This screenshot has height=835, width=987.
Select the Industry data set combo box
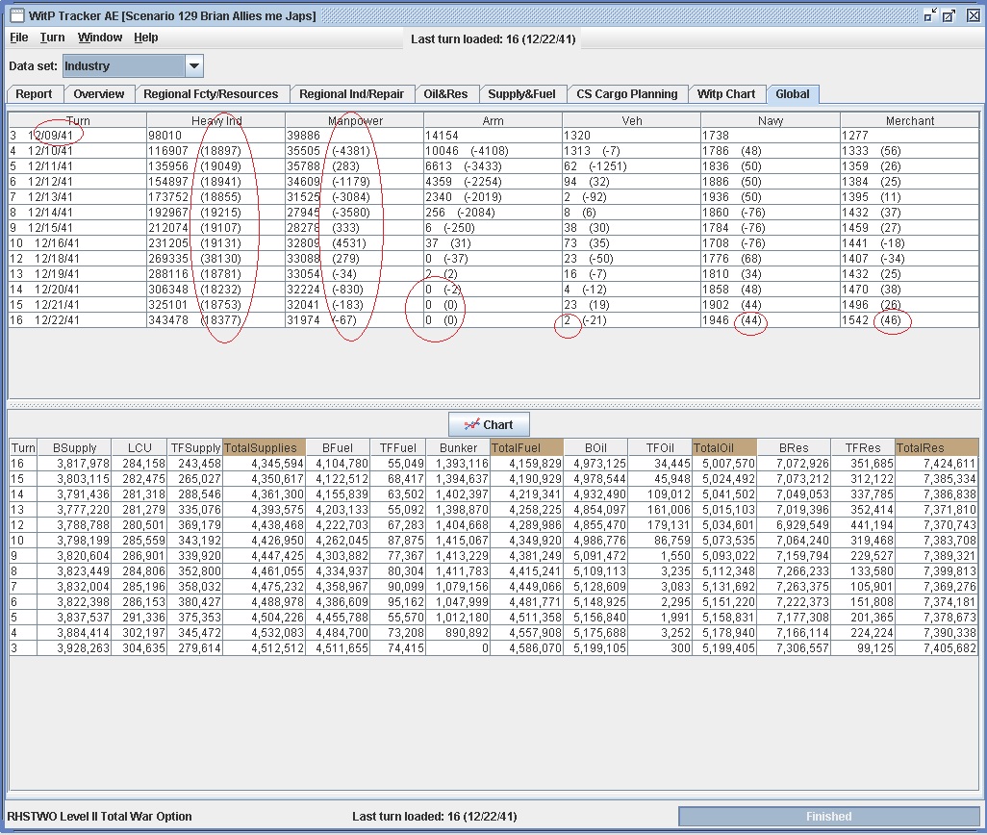coord(123,66)
